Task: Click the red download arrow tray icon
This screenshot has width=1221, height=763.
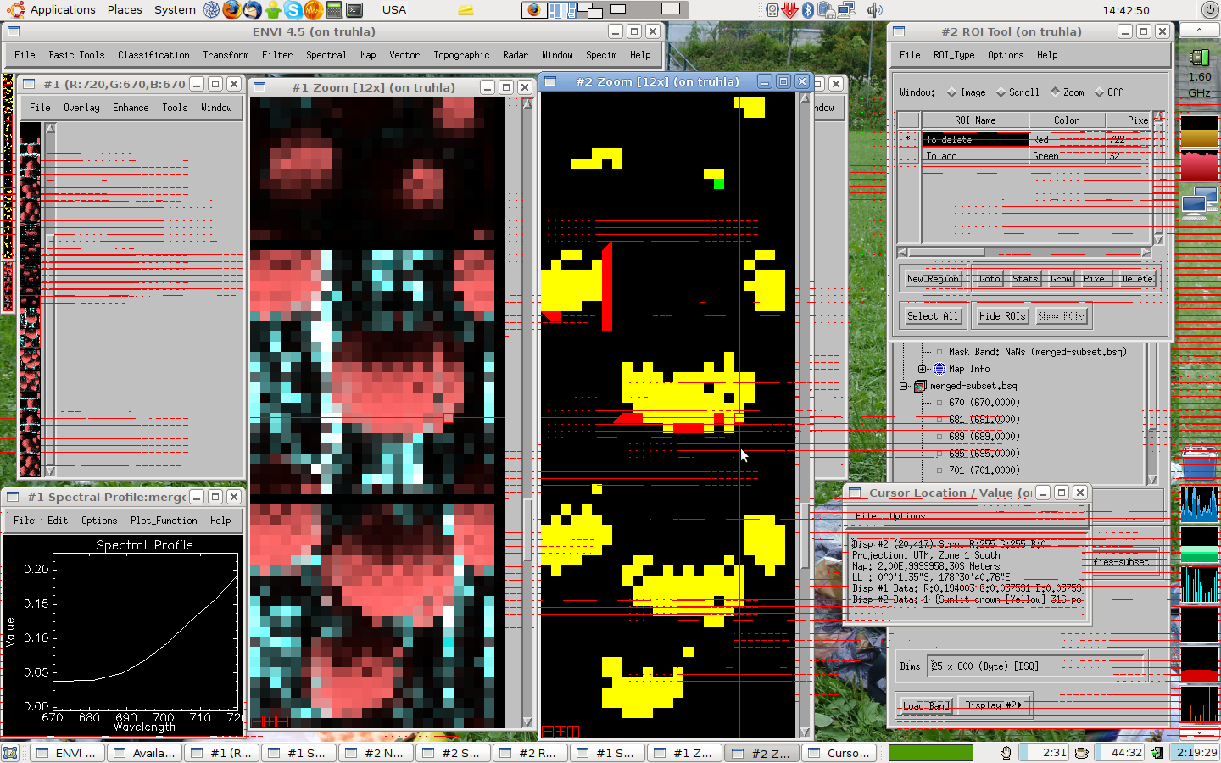Action: 790,10
